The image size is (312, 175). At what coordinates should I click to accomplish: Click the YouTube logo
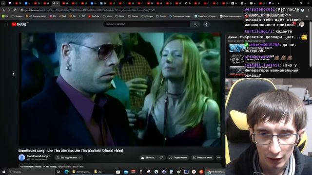pos(19,24)
